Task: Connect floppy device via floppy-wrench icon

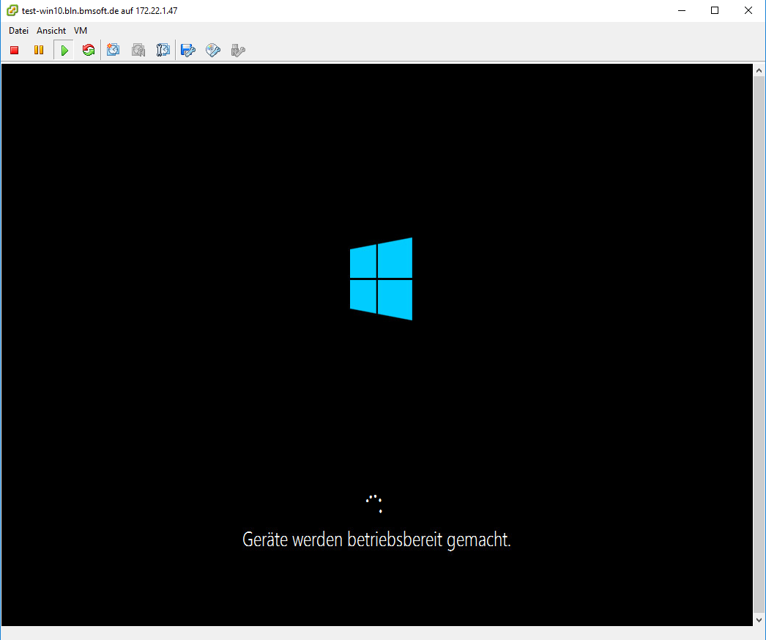Action: (188, 50)
